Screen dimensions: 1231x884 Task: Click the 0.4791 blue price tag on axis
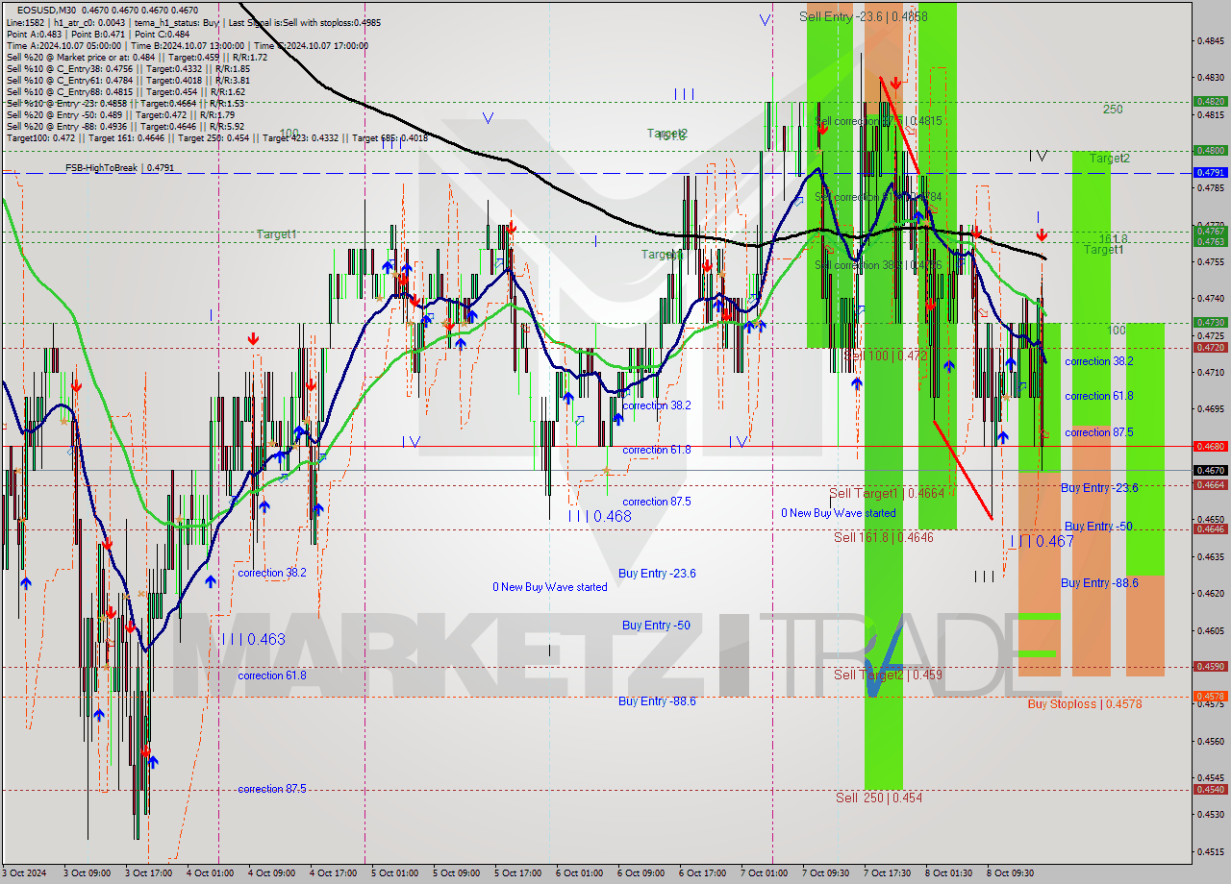(1210, 173)
